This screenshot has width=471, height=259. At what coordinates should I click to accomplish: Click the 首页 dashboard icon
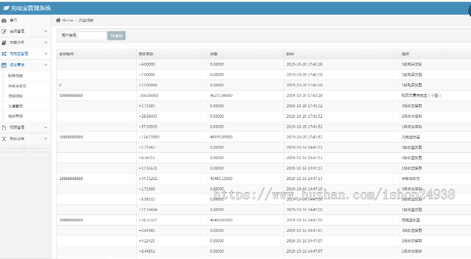(x=4, y=20)
